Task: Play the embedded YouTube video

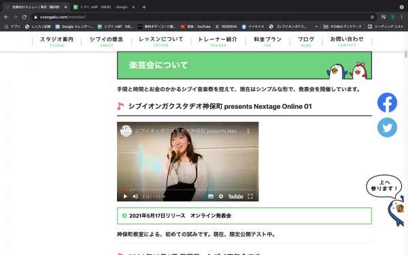Action: 125,197
